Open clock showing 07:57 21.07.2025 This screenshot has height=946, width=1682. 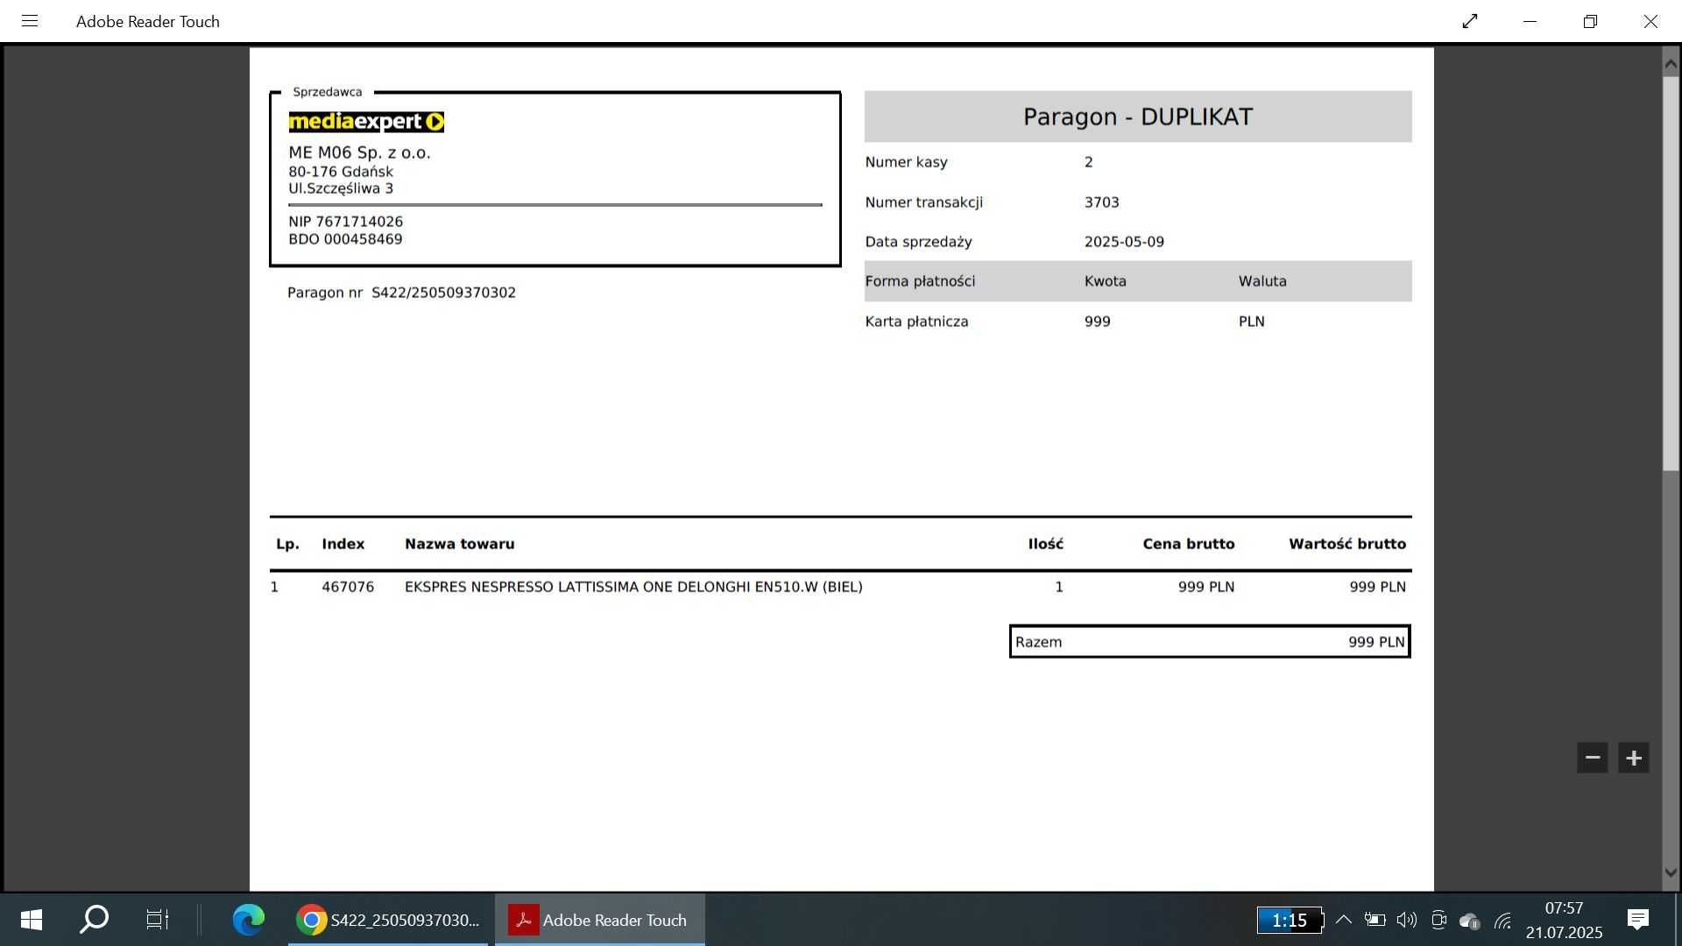point(1564,920)
